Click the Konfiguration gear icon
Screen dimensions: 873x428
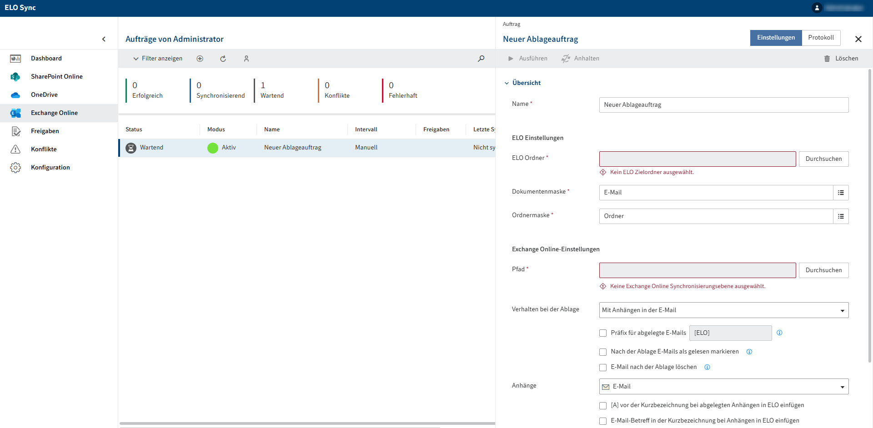pos(15,168)
